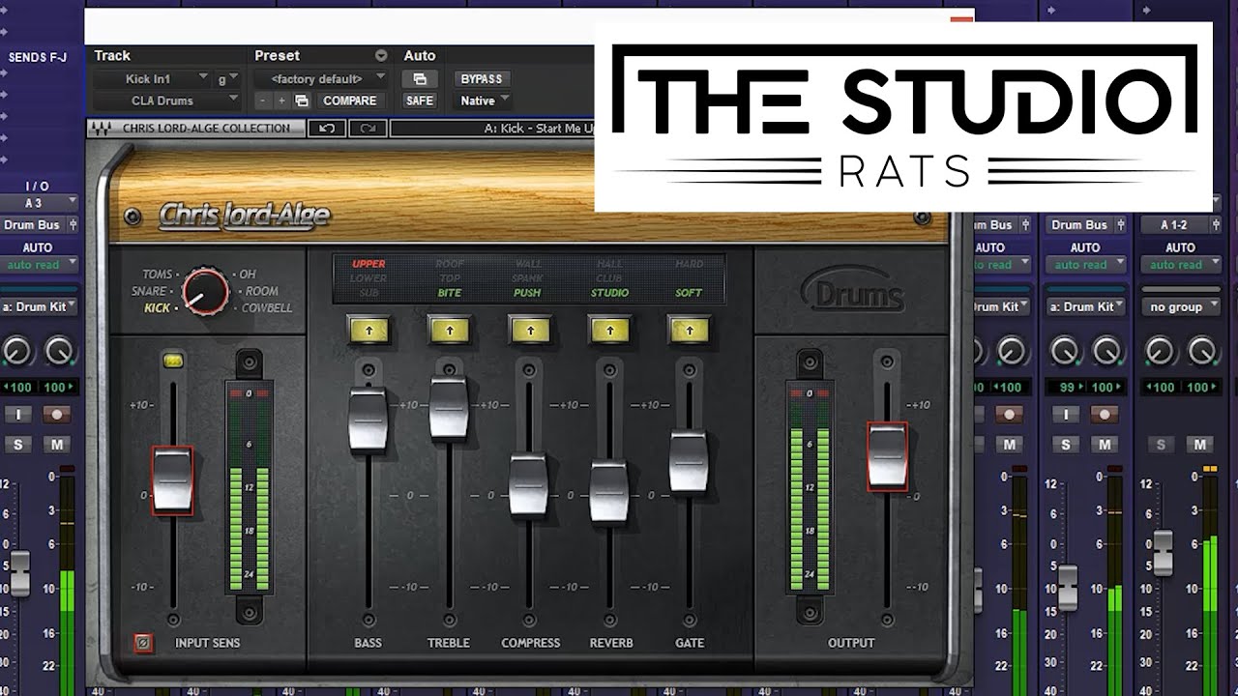Image resolution: width=1238 pixels, height=696 pixels.
Task: Click the Gate mode arrow button
Action: click(689, 330)
